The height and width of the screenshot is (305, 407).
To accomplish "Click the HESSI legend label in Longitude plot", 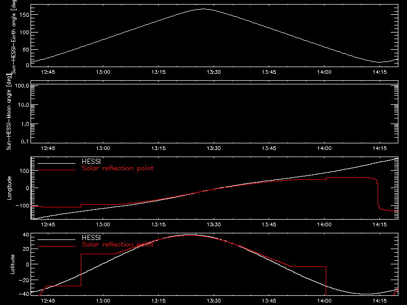I will (91, 161).
